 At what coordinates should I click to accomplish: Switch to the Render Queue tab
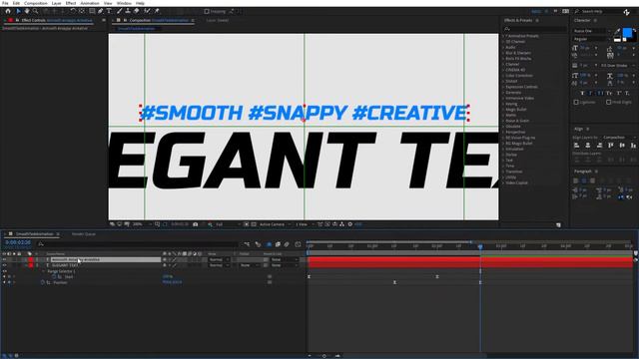point(84,234)
